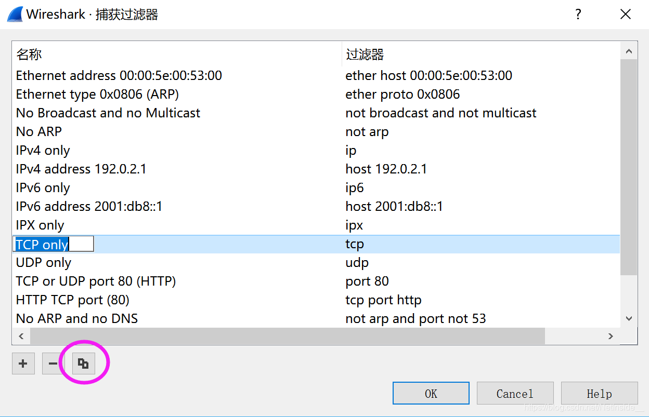Screen dimensions: 649x417
Task: Select the UDP only filter name
Action: pyautogui.click(x=44, y=263)
